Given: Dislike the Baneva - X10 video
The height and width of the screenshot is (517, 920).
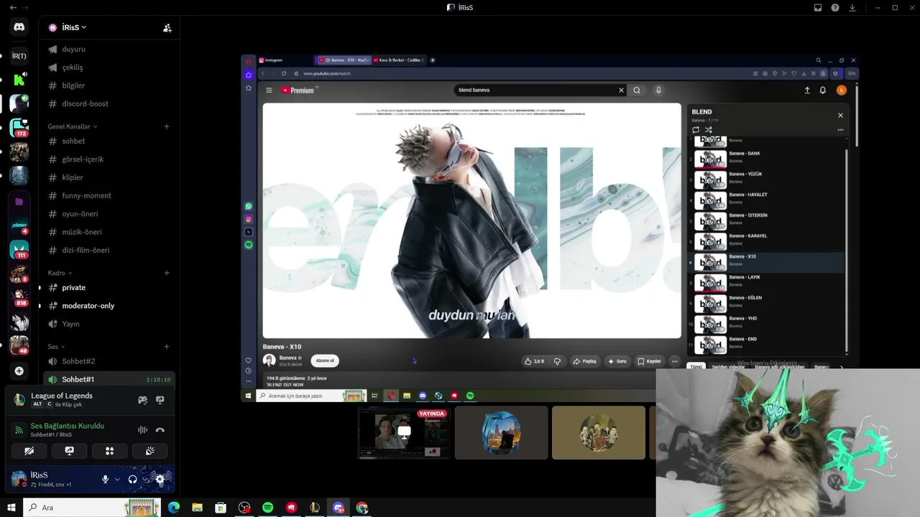Looking at the screenshot, I should (557, 361).
